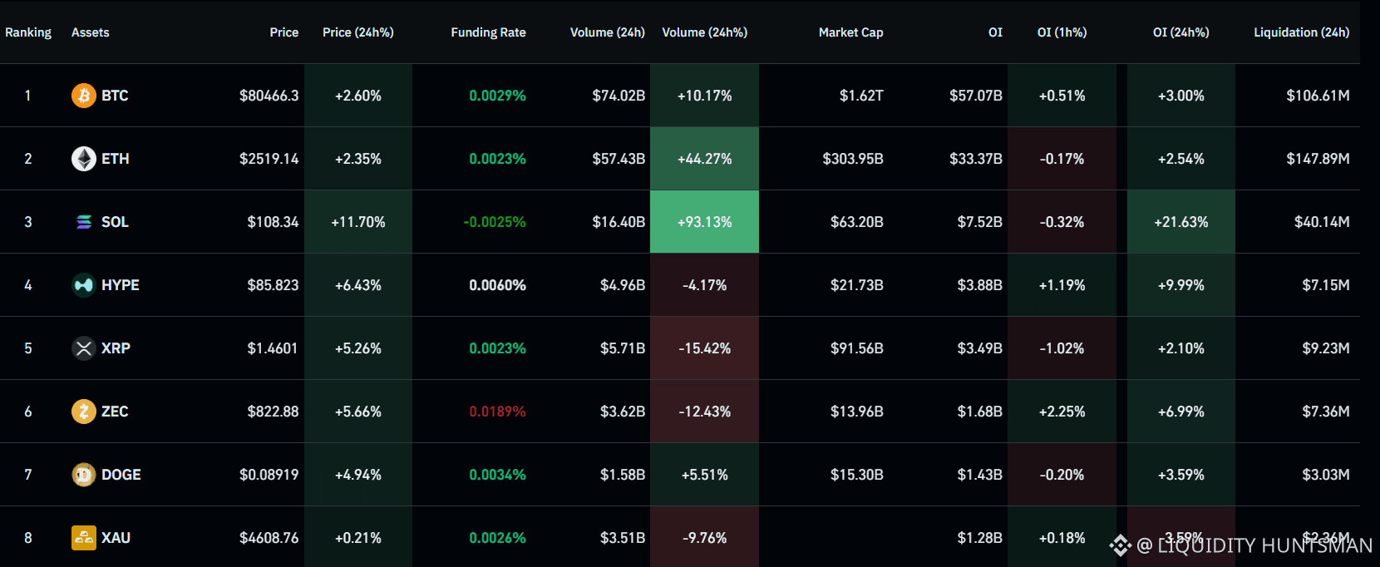Click BTC price $80466.3
1380x567 pixels.
(269, 96)
